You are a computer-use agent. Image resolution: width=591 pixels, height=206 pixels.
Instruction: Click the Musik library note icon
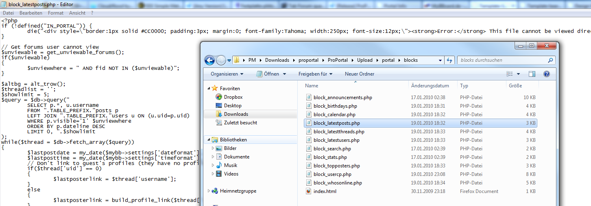point(219,165)
